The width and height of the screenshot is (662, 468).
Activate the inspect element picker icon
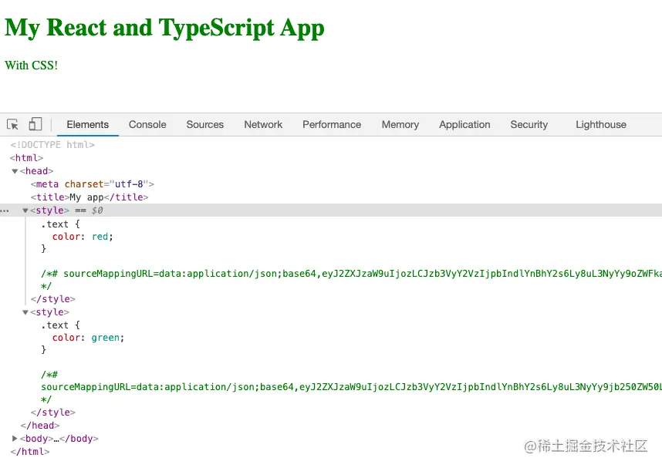12,124
